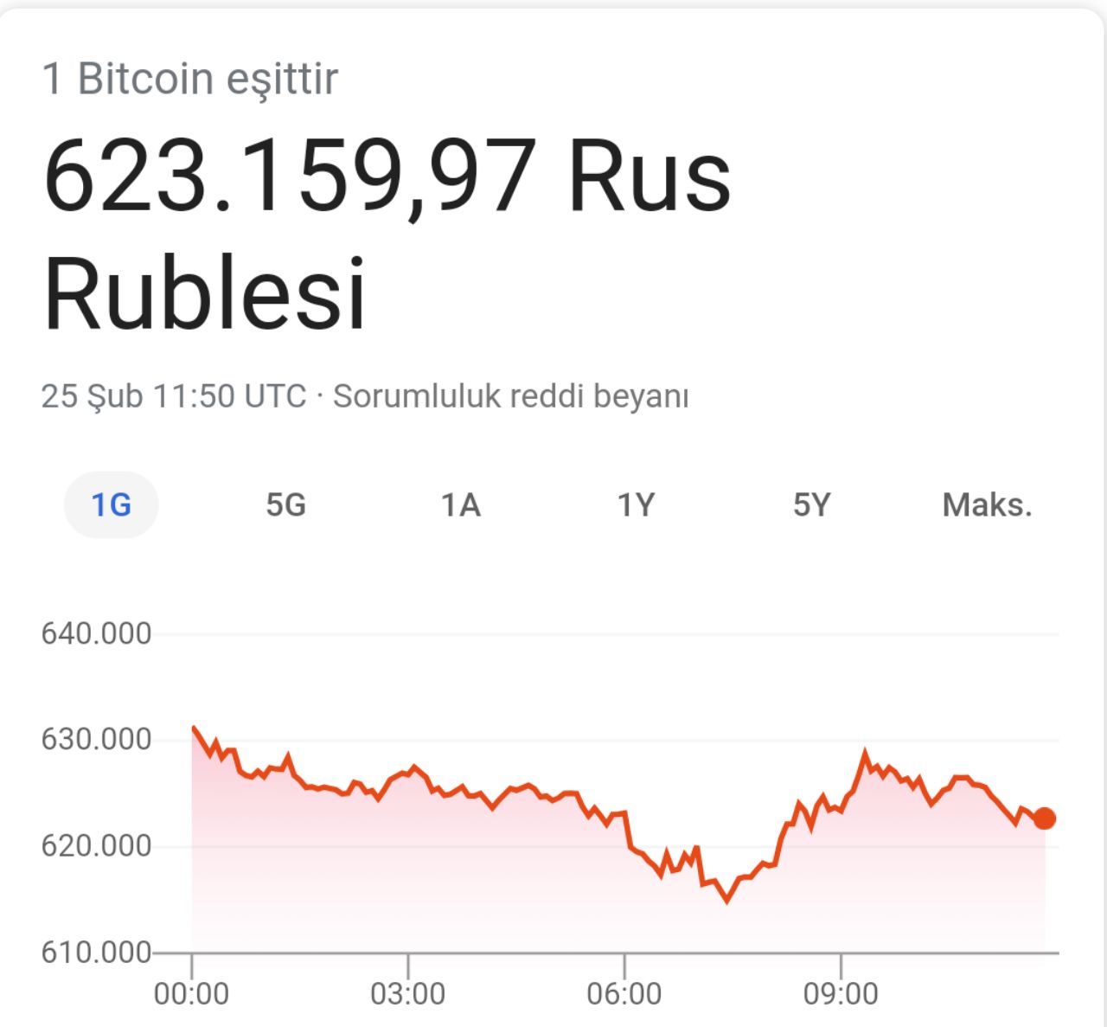1107x1027 pixels.
Task: Click the 06:00 time axis label
Action: click(624, 993)
